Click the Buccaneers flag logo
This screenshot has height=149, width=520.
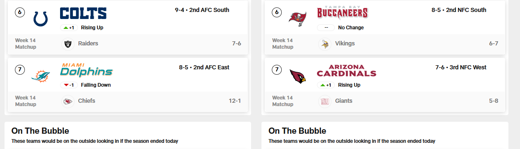(x=297, y=19)
